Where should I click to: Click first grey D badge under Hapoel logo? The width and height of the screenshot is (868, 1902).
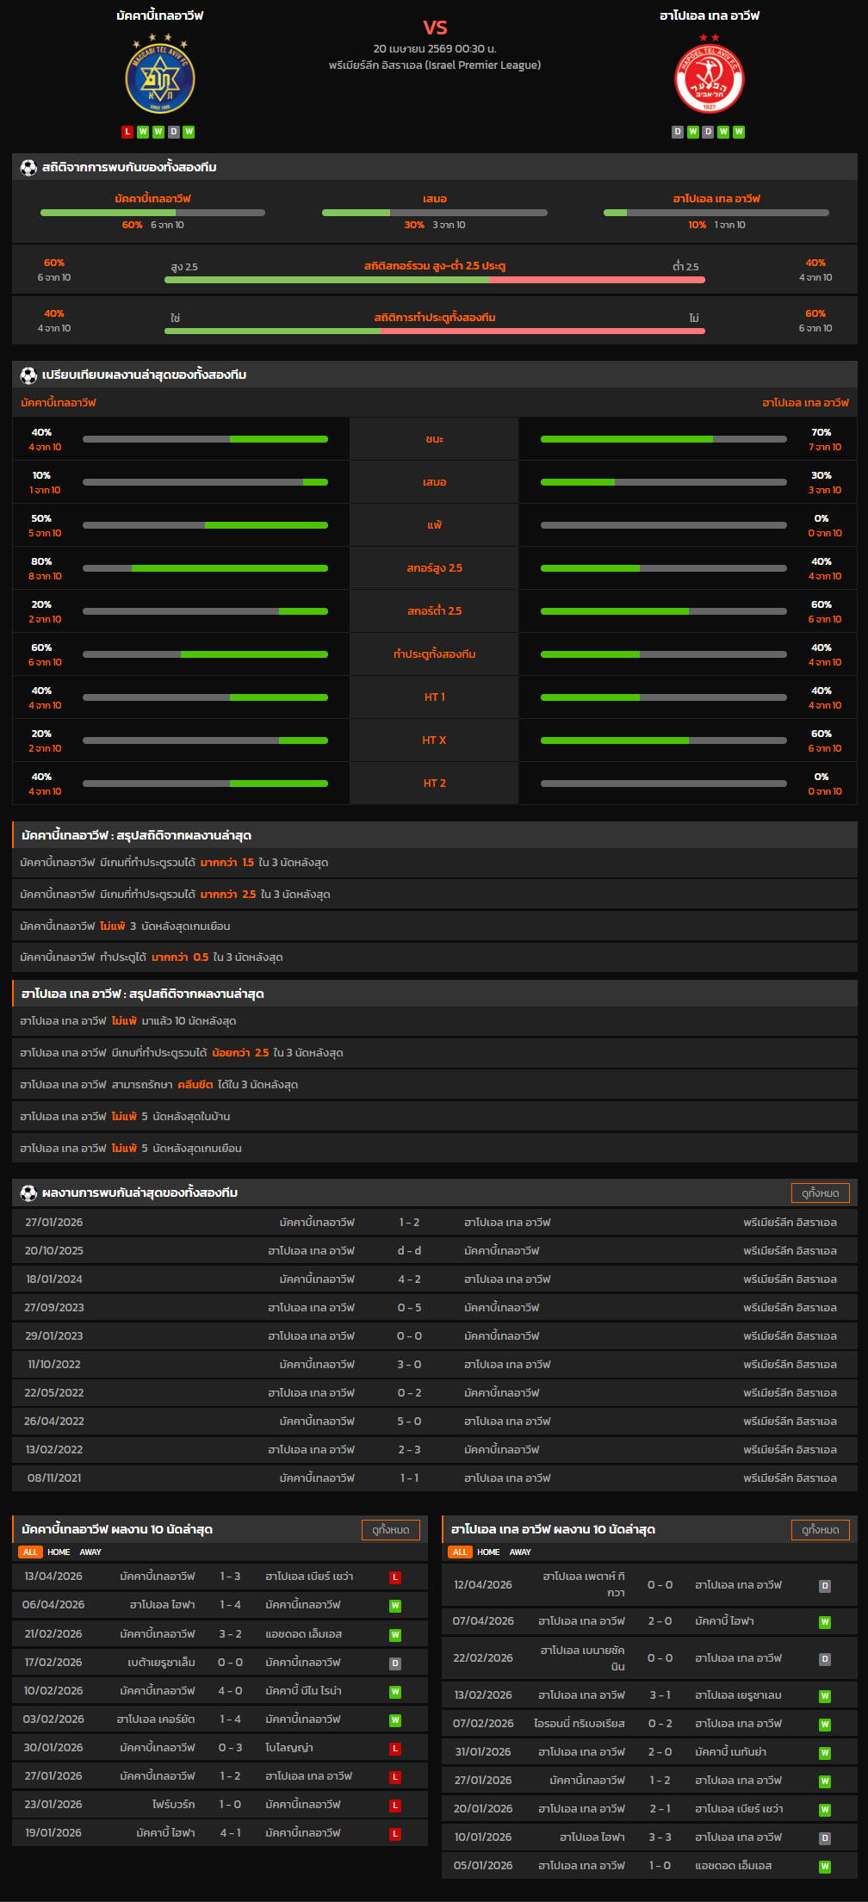(678, 132)
